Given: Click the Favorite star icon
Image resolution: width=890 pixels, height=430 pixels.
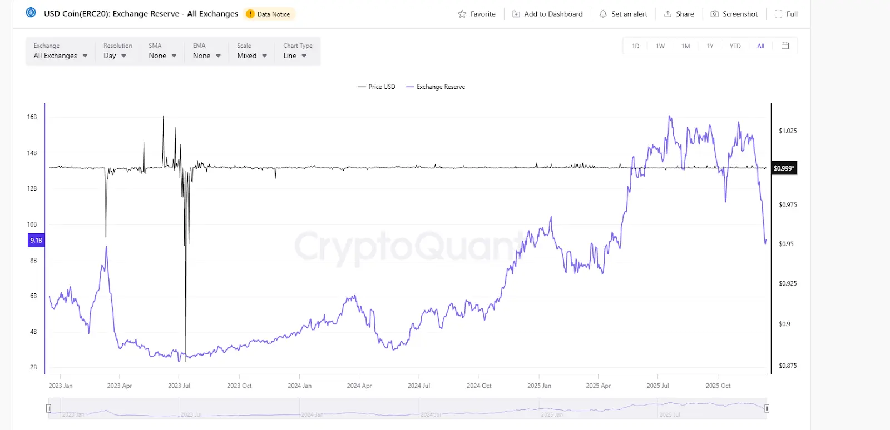Looking at the screenshot, I should pyautogui.click(x=462, y=14).
